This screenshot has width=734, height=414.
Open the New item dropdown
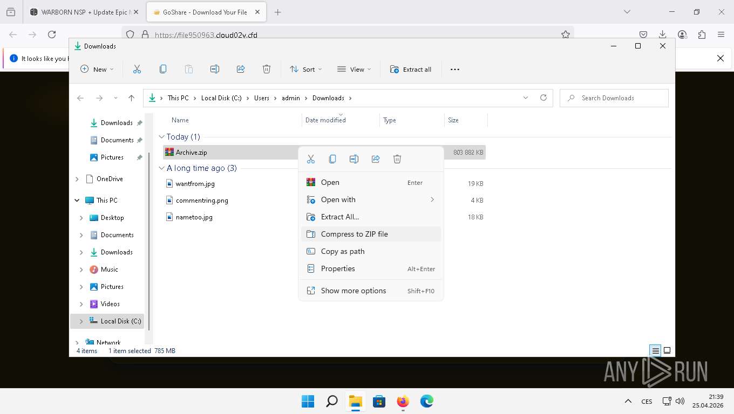click(x=97, y=69)
